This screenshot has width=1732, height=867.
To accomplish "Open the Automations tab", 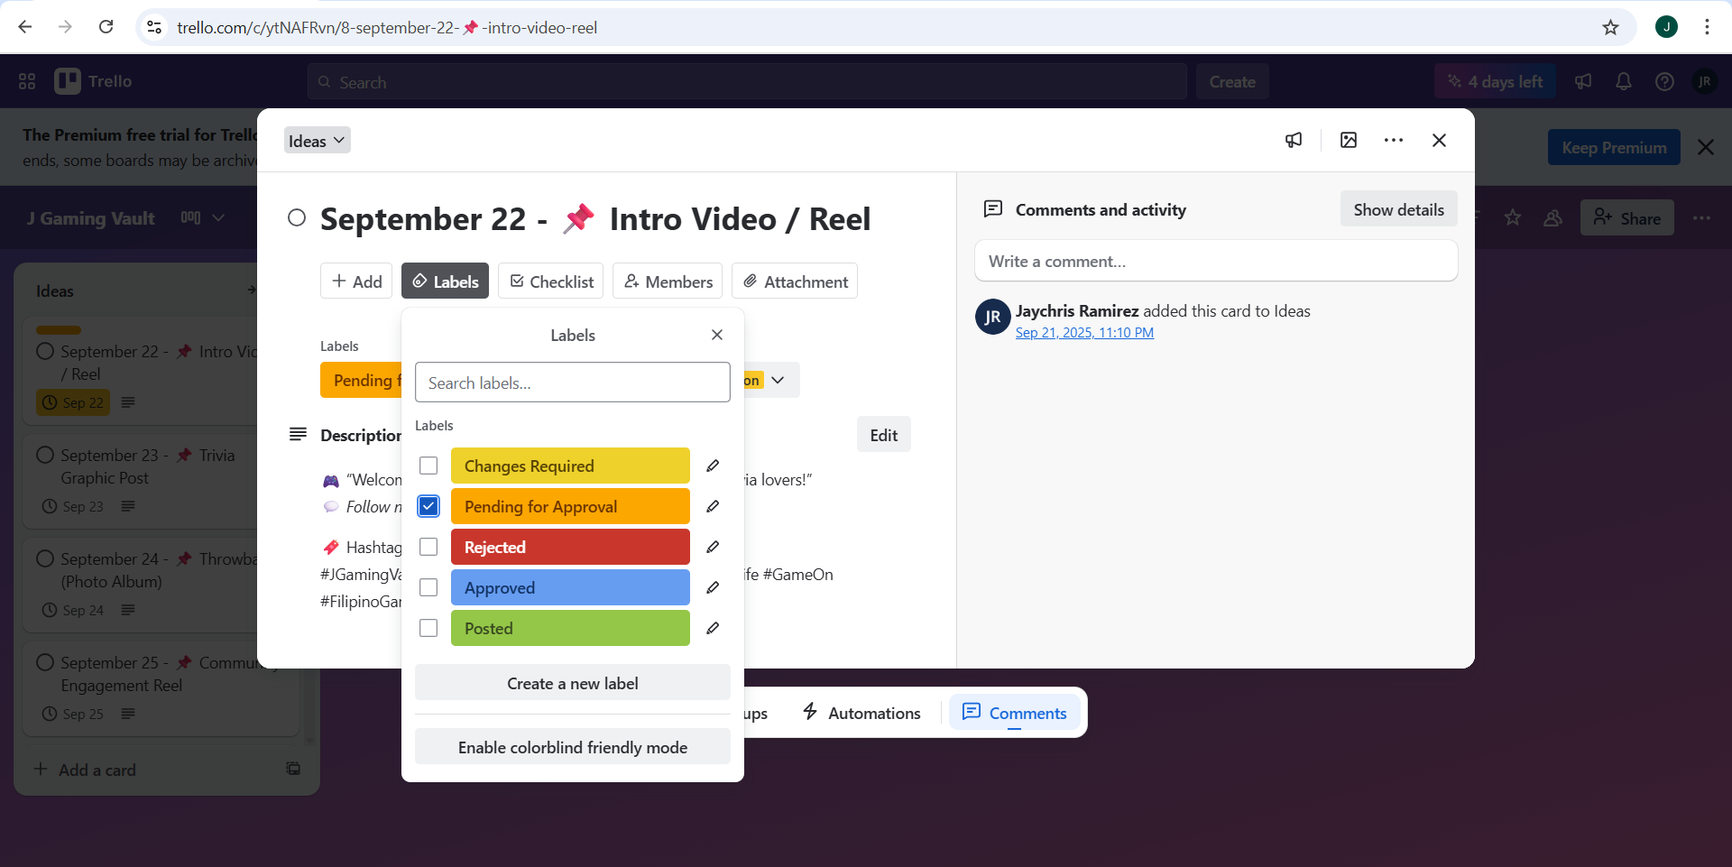I will [861, 713].
